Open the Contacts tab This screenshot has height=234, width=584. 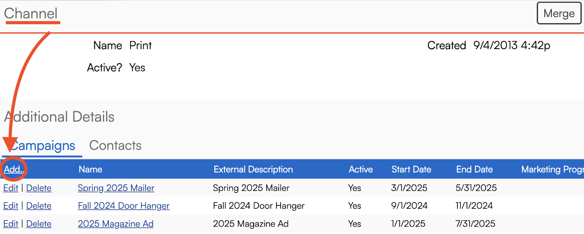point(115,146)
